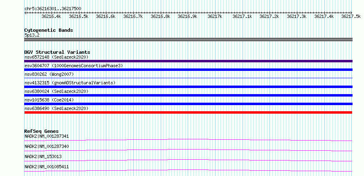The width and height of the screenshot is (364, 176).
Task: Click ruler position 36216.8k
Action: (x=161, y=16)
